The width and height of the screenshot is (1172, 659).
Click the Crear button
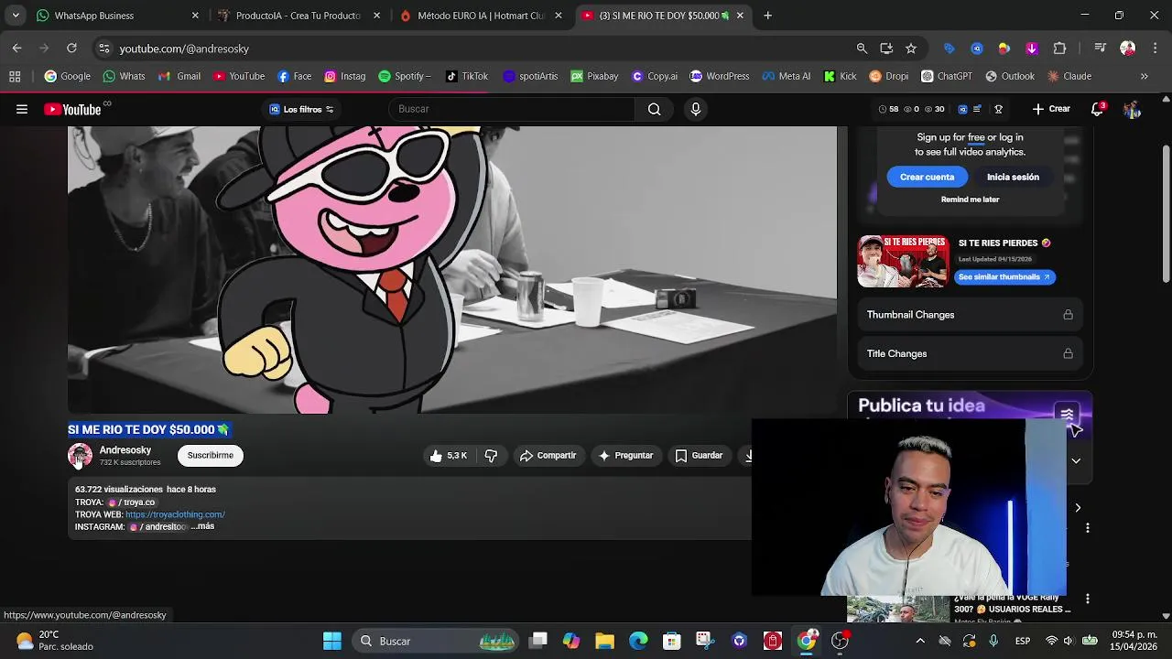(1051, 109)
